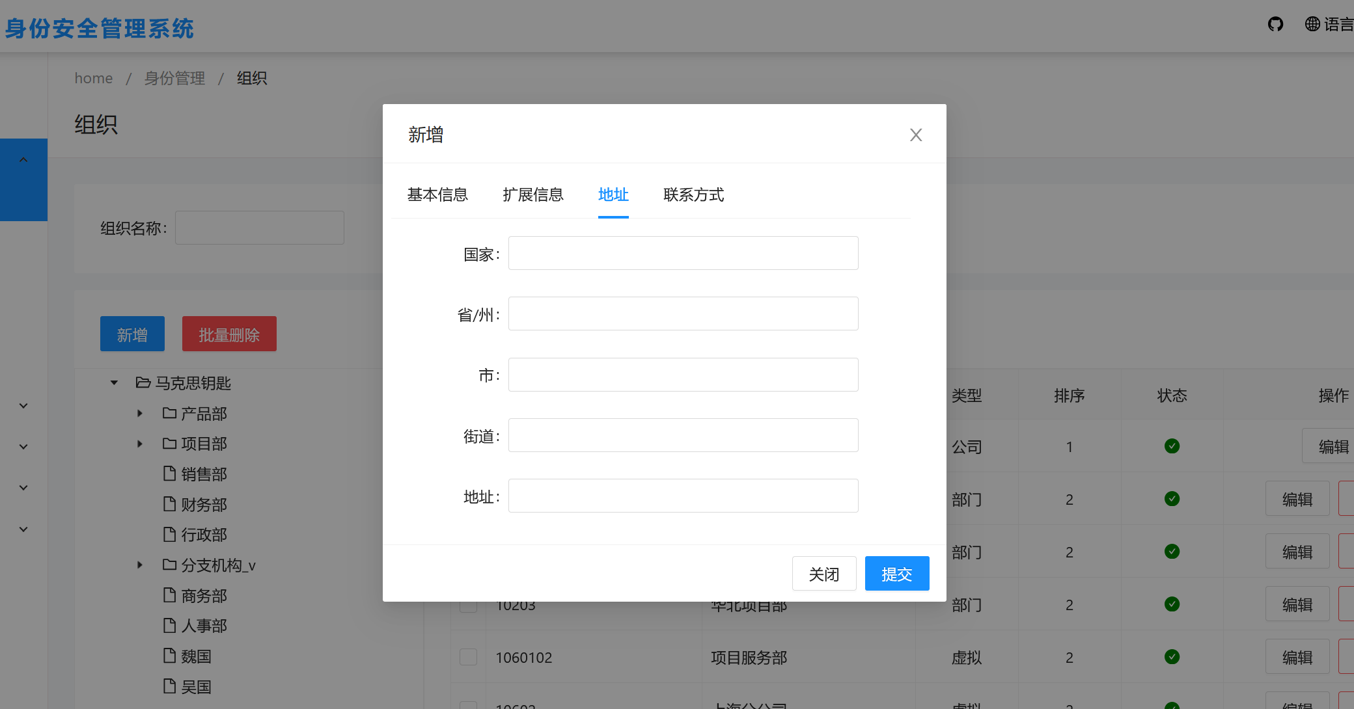
Task: Click the document icon beside 人事部
Action: (170, 625)
